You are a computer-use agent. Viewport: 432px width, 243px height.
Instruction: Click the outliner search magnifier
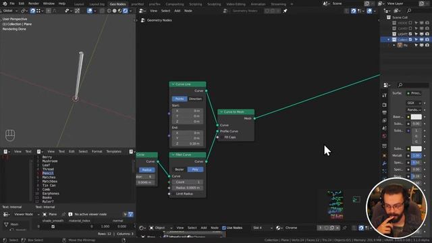pyautogui.click(x=409, y=11)
